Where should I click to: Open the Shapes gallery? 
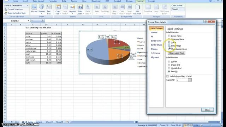(42, 9)
